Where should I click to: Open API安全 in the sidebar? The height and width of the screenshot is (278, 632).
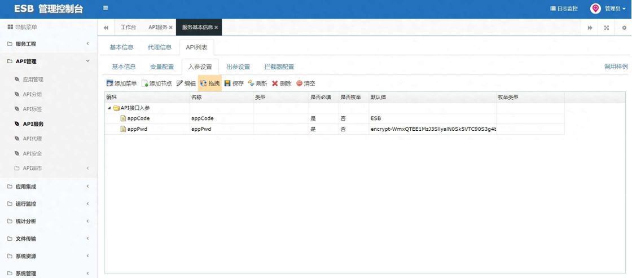[x=32, y=153]
